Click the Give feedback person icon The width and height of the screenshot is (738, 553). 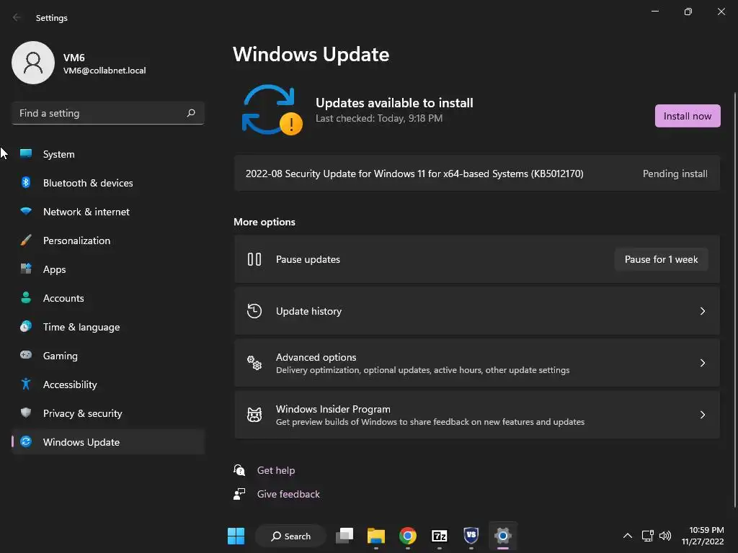click(x=239, y=494)
